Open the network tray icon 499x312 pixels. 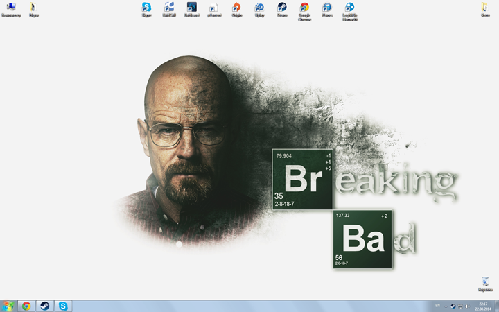point(460,306)
